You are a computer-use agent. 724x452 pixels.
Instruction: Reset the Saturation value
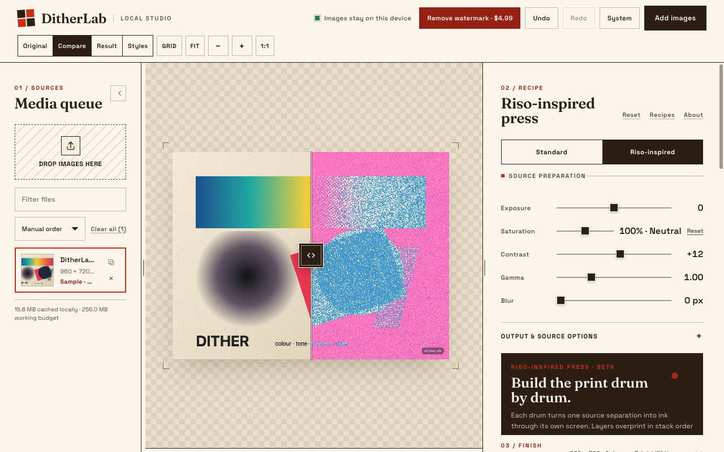coord(695,231)
